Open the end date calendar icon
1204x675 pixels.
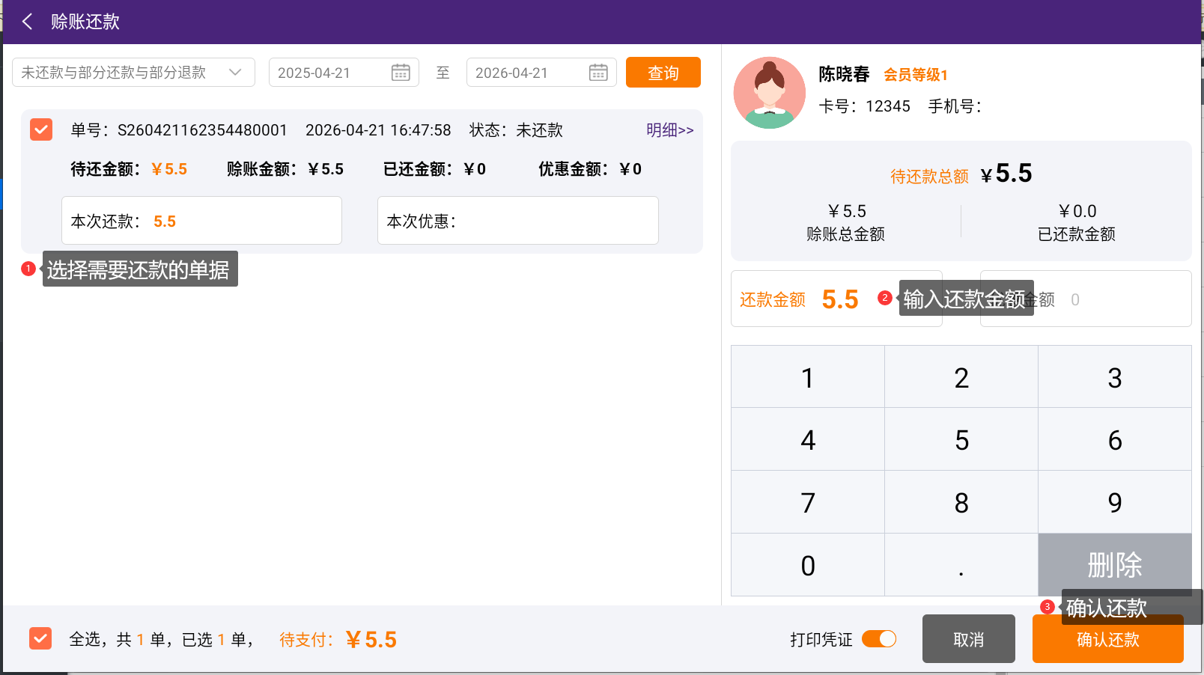click(598, 73)
